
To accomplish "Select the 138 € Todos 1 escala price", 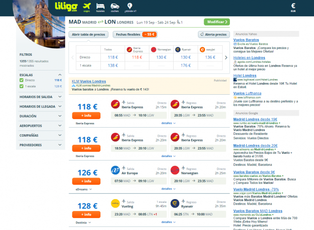I will coord(113,66).
